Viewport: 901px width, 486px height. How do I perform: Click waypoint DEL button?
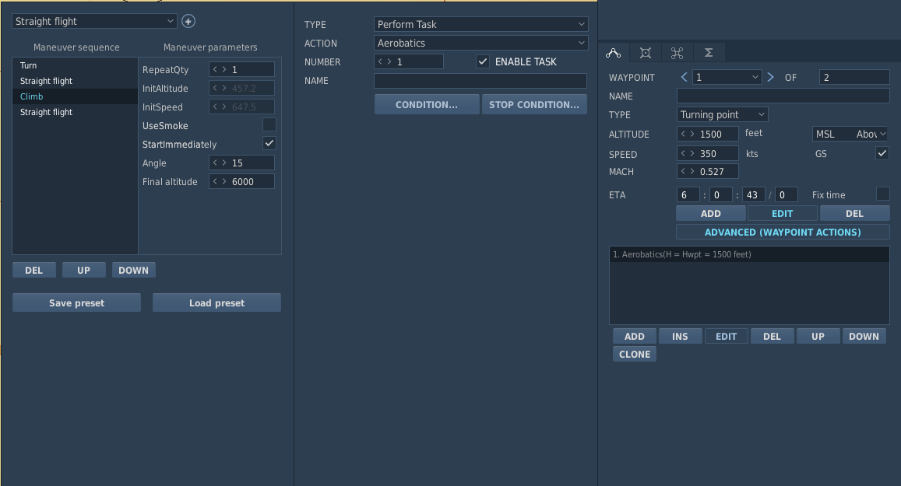854,213
